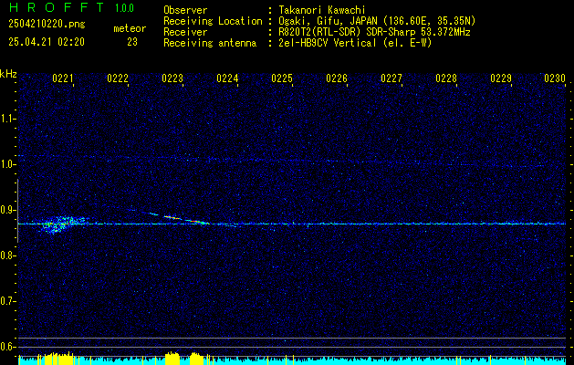Click the name Takanori Kawachi
The image size is (574, 365).
(322, 10)
